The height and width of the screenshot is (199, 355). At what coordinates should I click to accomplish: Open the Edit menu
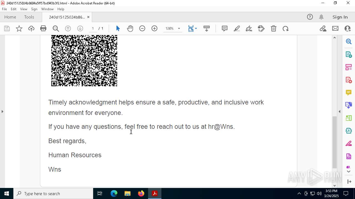(x=14, y=9)
